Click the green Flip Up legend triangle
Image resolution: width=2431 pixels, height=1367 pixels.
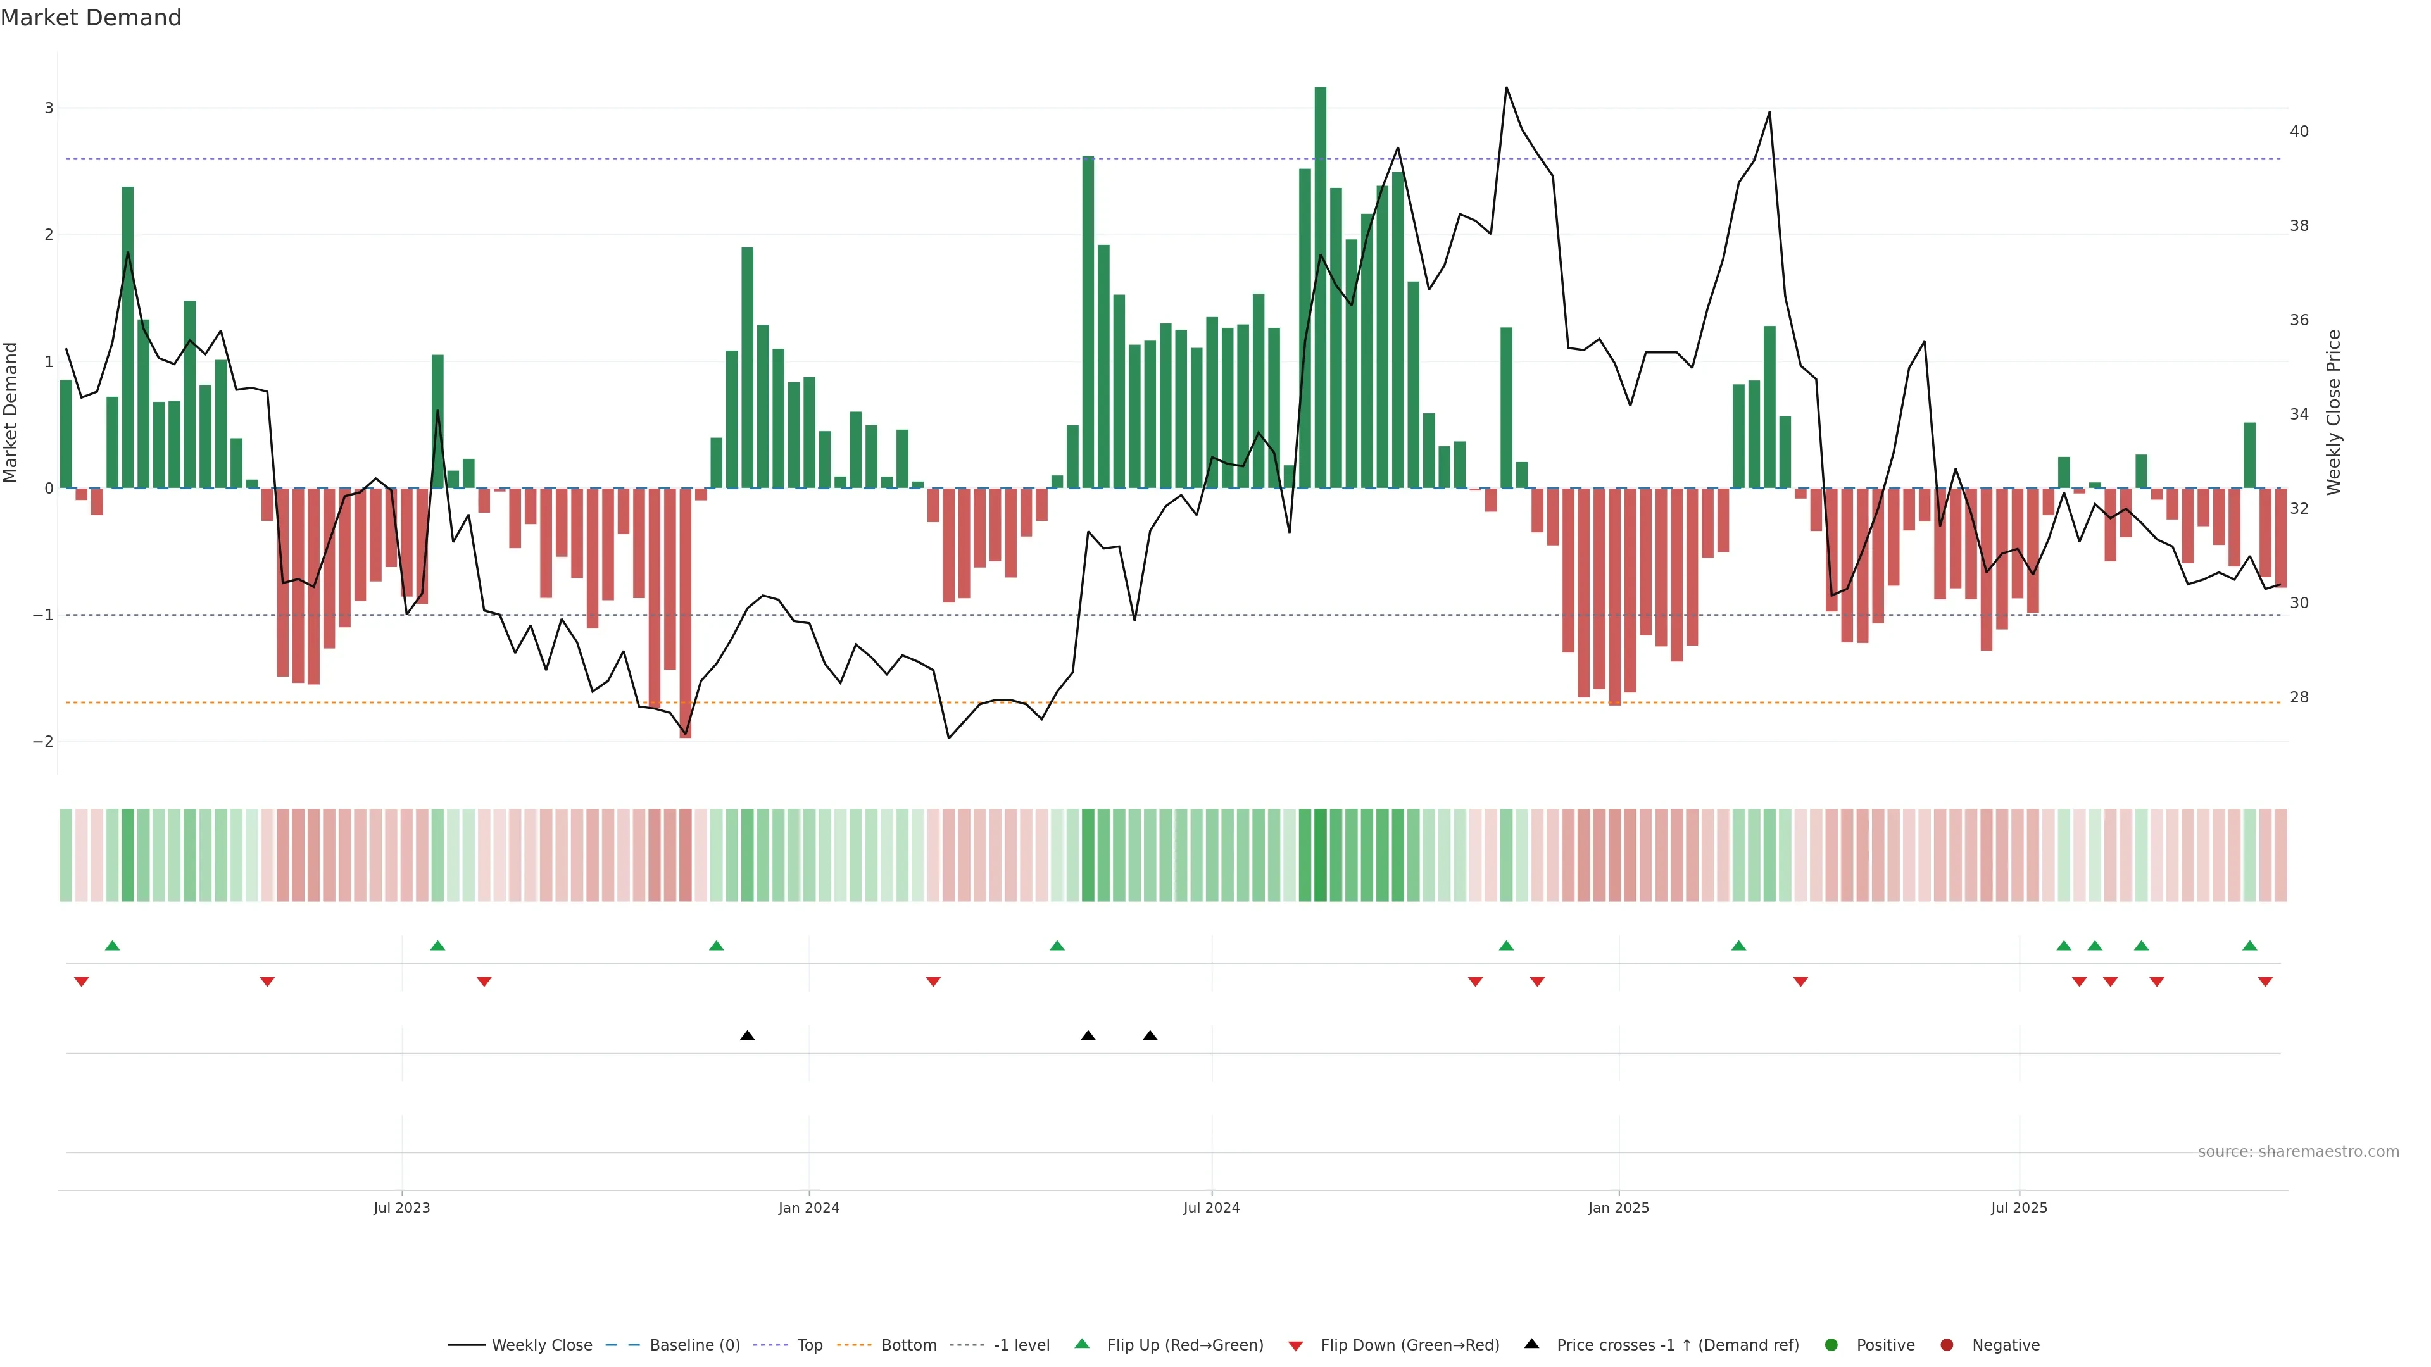coord(1083,1344)
